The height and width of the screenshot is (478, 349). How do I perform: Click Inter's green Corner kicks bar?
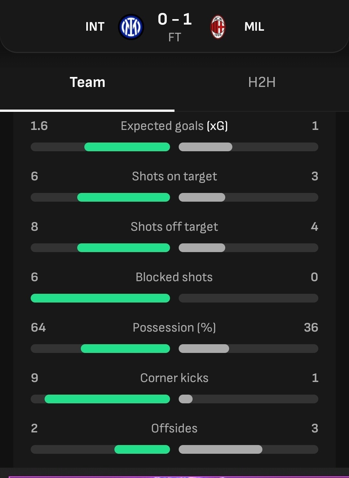[107, 399]
